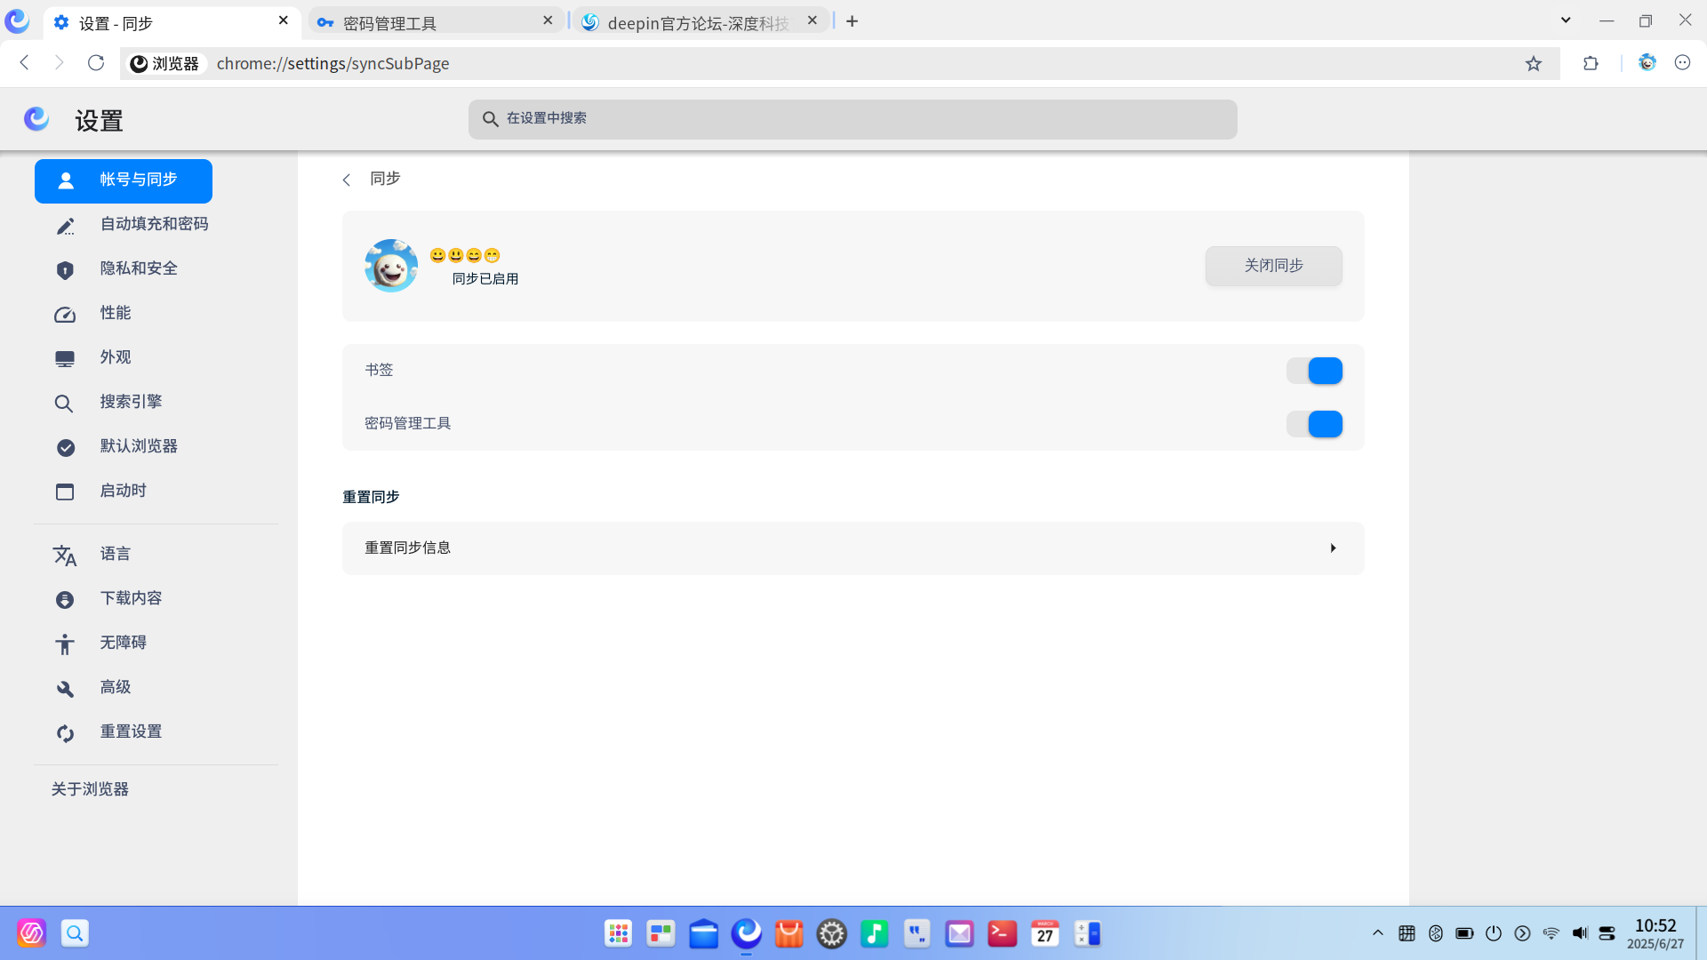Open the browser profile avatar icon in toolbar
Screen dimensions: 1707x960
pyautogui.click(x=1647, y=62)
